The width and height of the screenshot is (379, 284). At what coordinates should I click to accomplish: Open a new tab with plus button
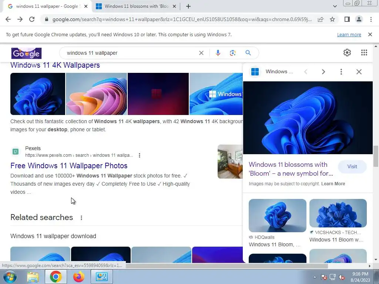point(188,6)
